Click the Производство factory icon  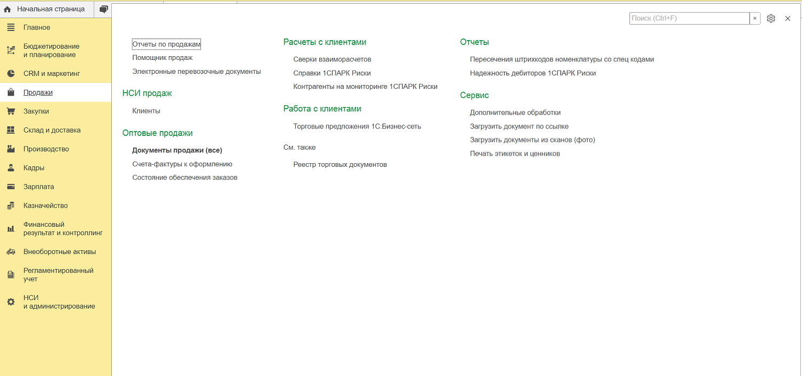[11, 149]
